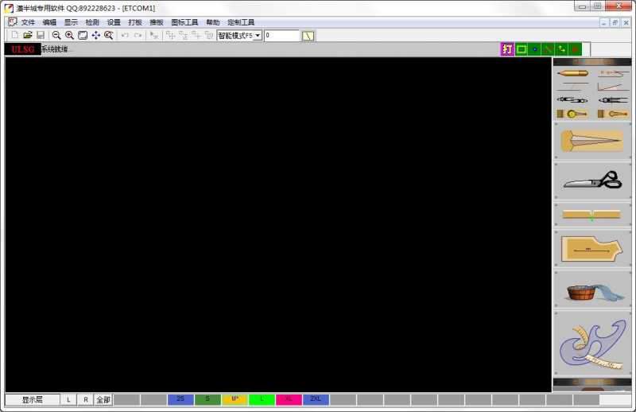Pick the notch tool with the green mark
This screenshot has height=412, width=636.
(x=592, y=215)
